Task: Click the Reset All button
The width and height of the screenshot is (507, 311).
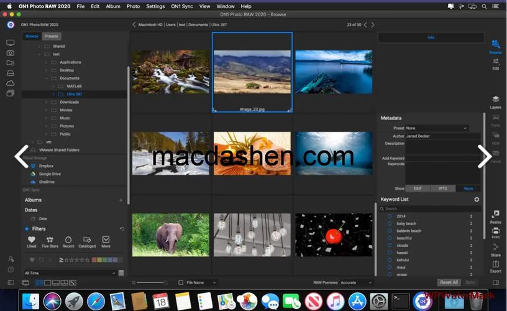Action: coord(449,282)
